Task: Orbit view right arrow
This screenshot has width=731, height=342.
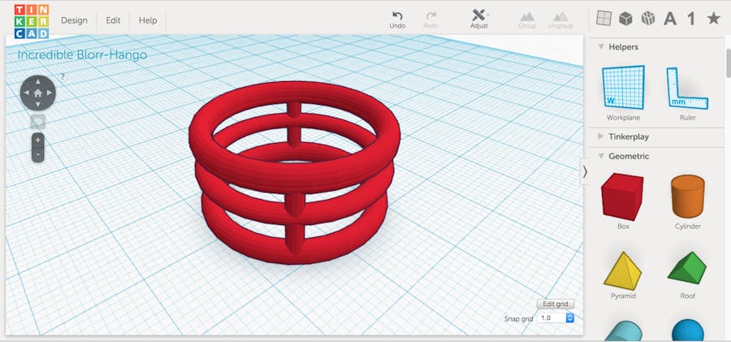Action: (x=49, y=93)
